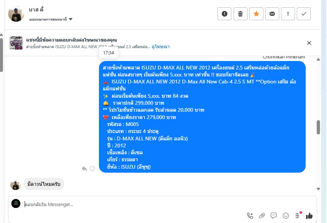This screenshot has width=327, height=223.
Task: Start a call with phone-plus icon
Action: [250, 216]
